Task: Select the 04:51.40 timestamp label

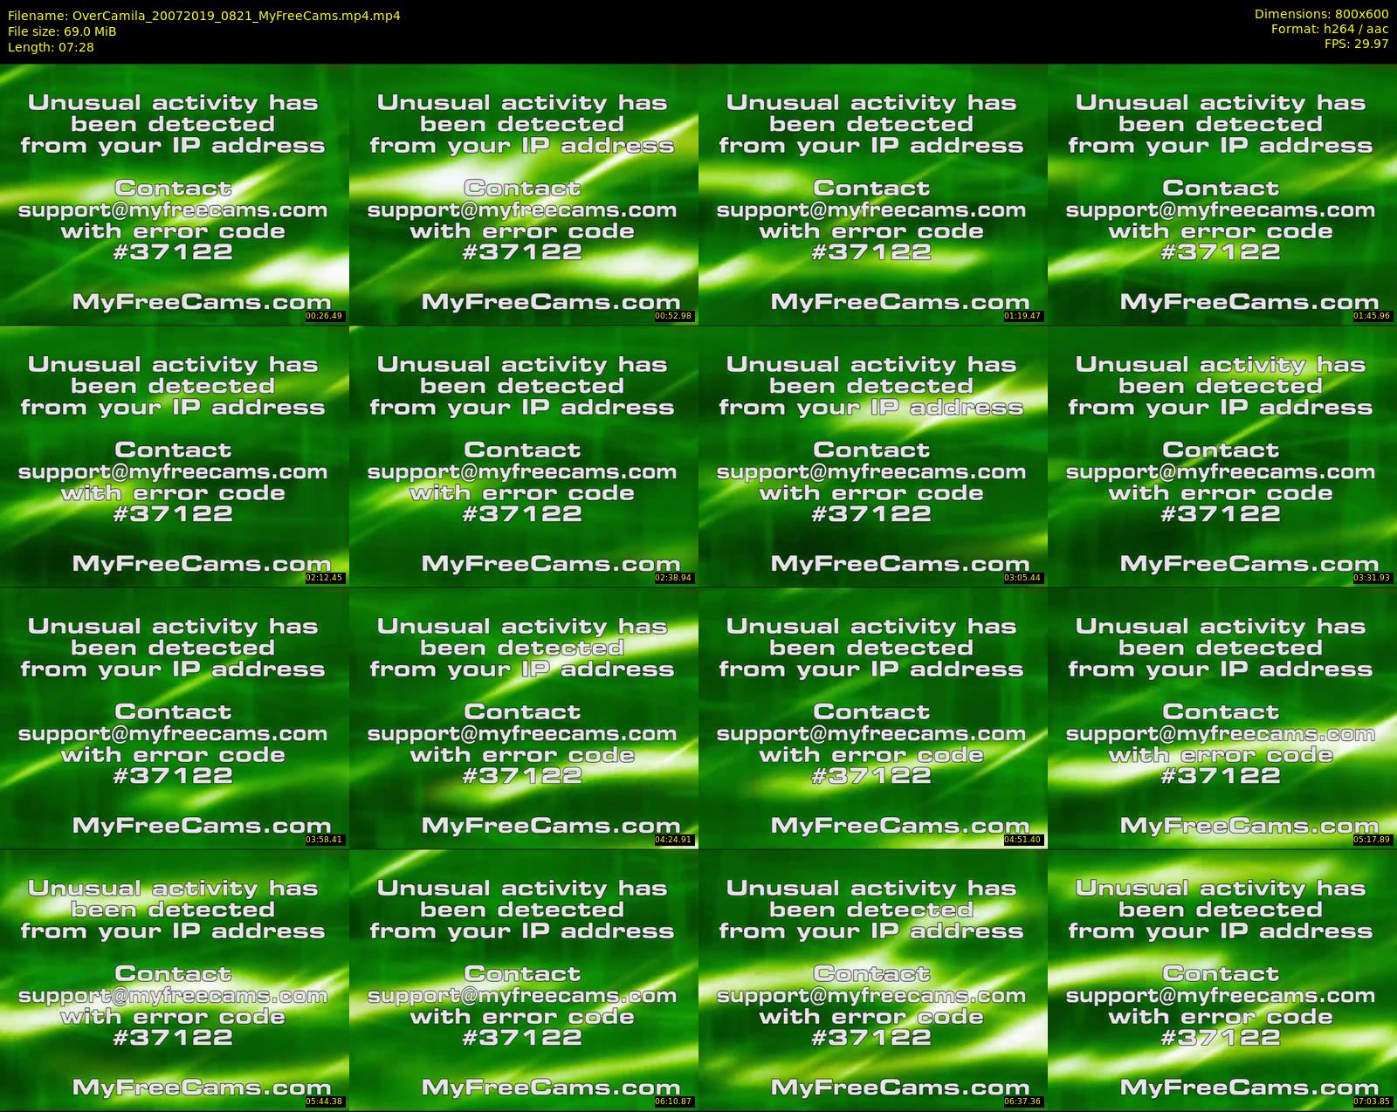Action: (1023, 840)
